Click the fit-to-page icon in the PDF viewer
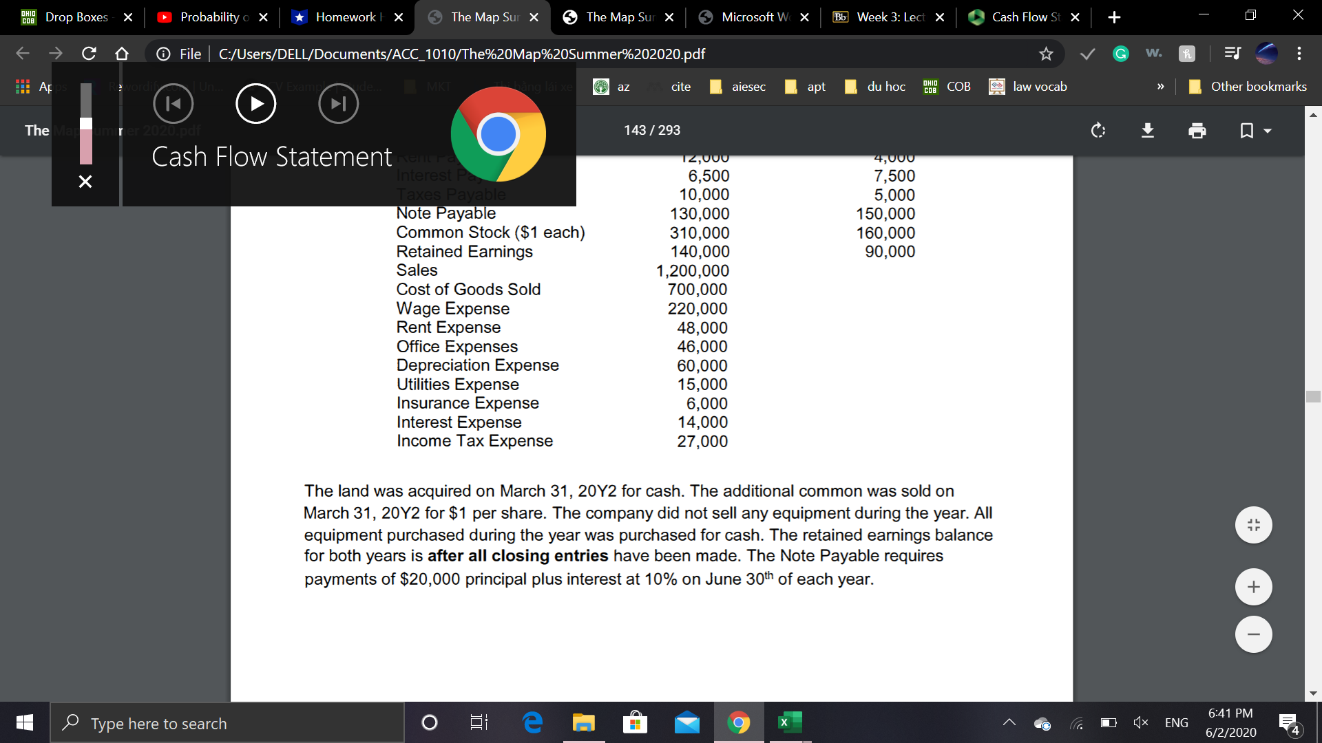This screenshot has width=1322, height=743. tap(1253, 524)
